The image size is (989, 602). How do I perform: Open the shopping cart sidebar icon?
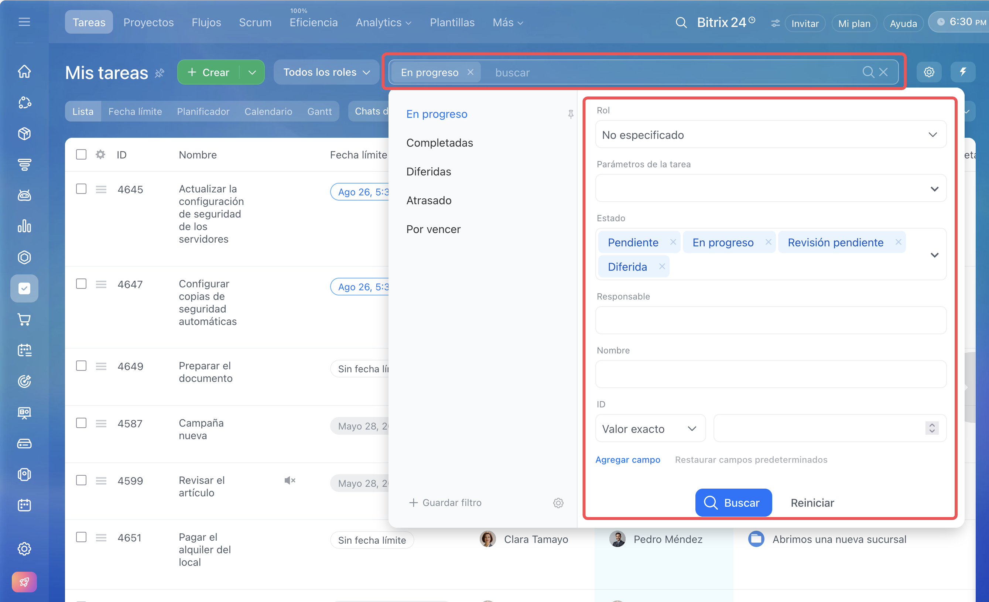(x=24, y=319)
